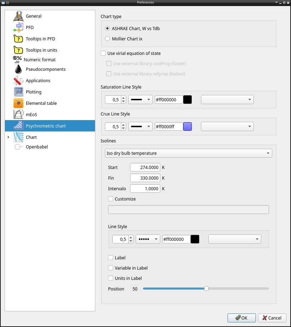Click the Psychrometric chart icon
Image resolution: width=291 pixels, height=327 pixels.
click(18, 126)
